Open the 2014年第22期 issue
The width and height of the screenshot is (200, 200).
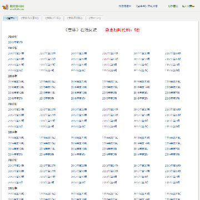[79, 138]
